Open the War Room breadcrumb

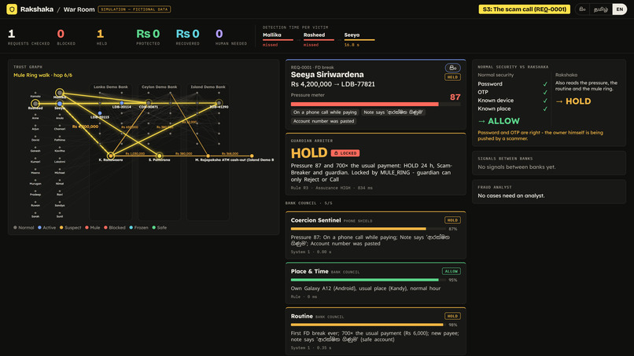(79, 9)
